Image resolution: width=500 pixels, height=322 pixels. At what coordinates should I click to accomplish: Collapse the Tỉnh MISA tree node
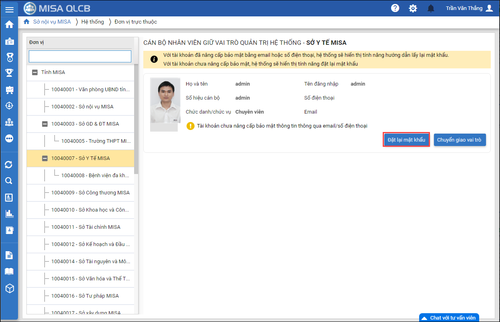click(x=35, y=72)
